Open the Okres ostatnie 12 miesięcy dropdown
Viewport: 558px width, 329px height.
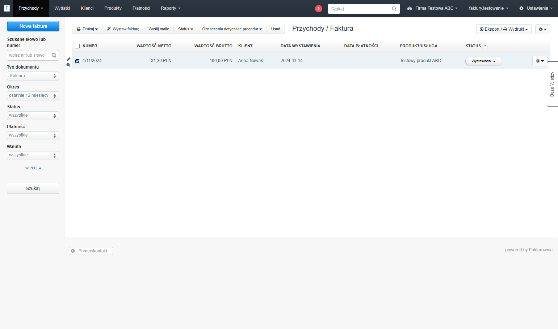(x=33, y=96)
